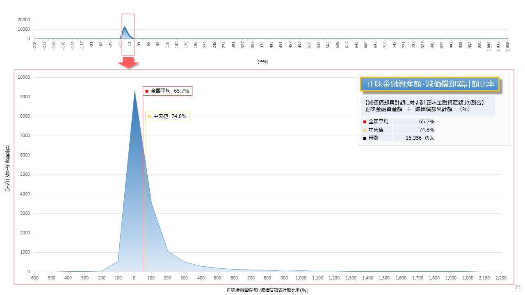Click the title 正味金融資産額･減価償却累計額比率
The image size is (525, 295).
click(x=430, y=84)
